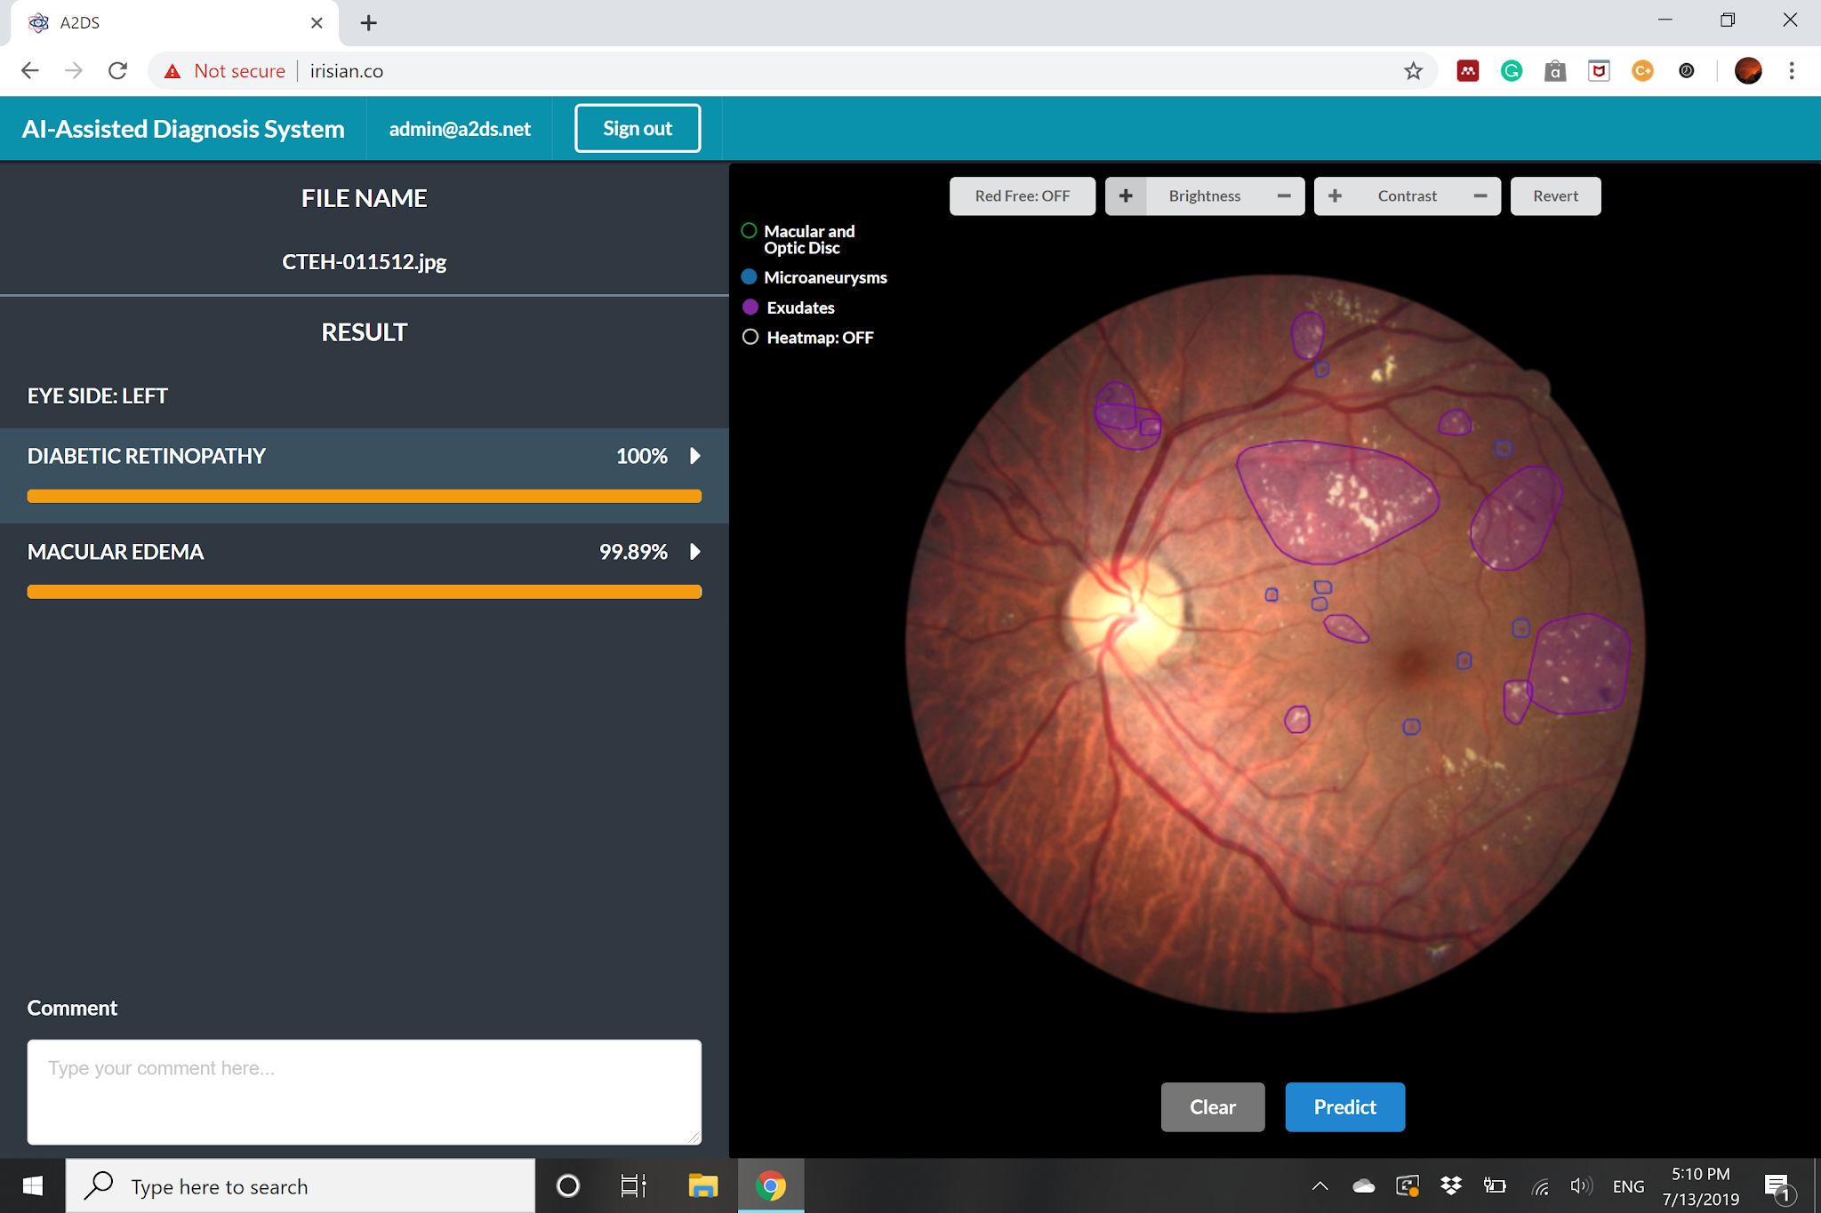Viewport: 1821px width, 1213px height.
Task: Sign out of the diagnosis system
Action: tap(637, 127)
